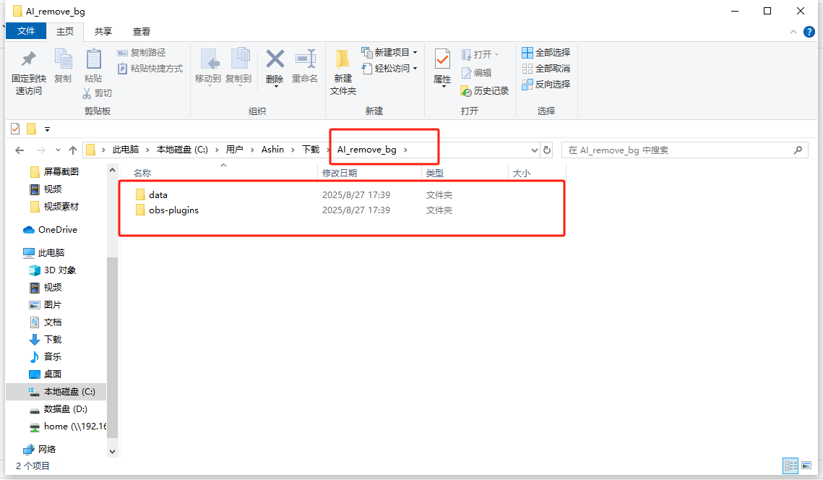
Task: Click the 粘贴 paste icon
Action: click(x=93, y=59)
